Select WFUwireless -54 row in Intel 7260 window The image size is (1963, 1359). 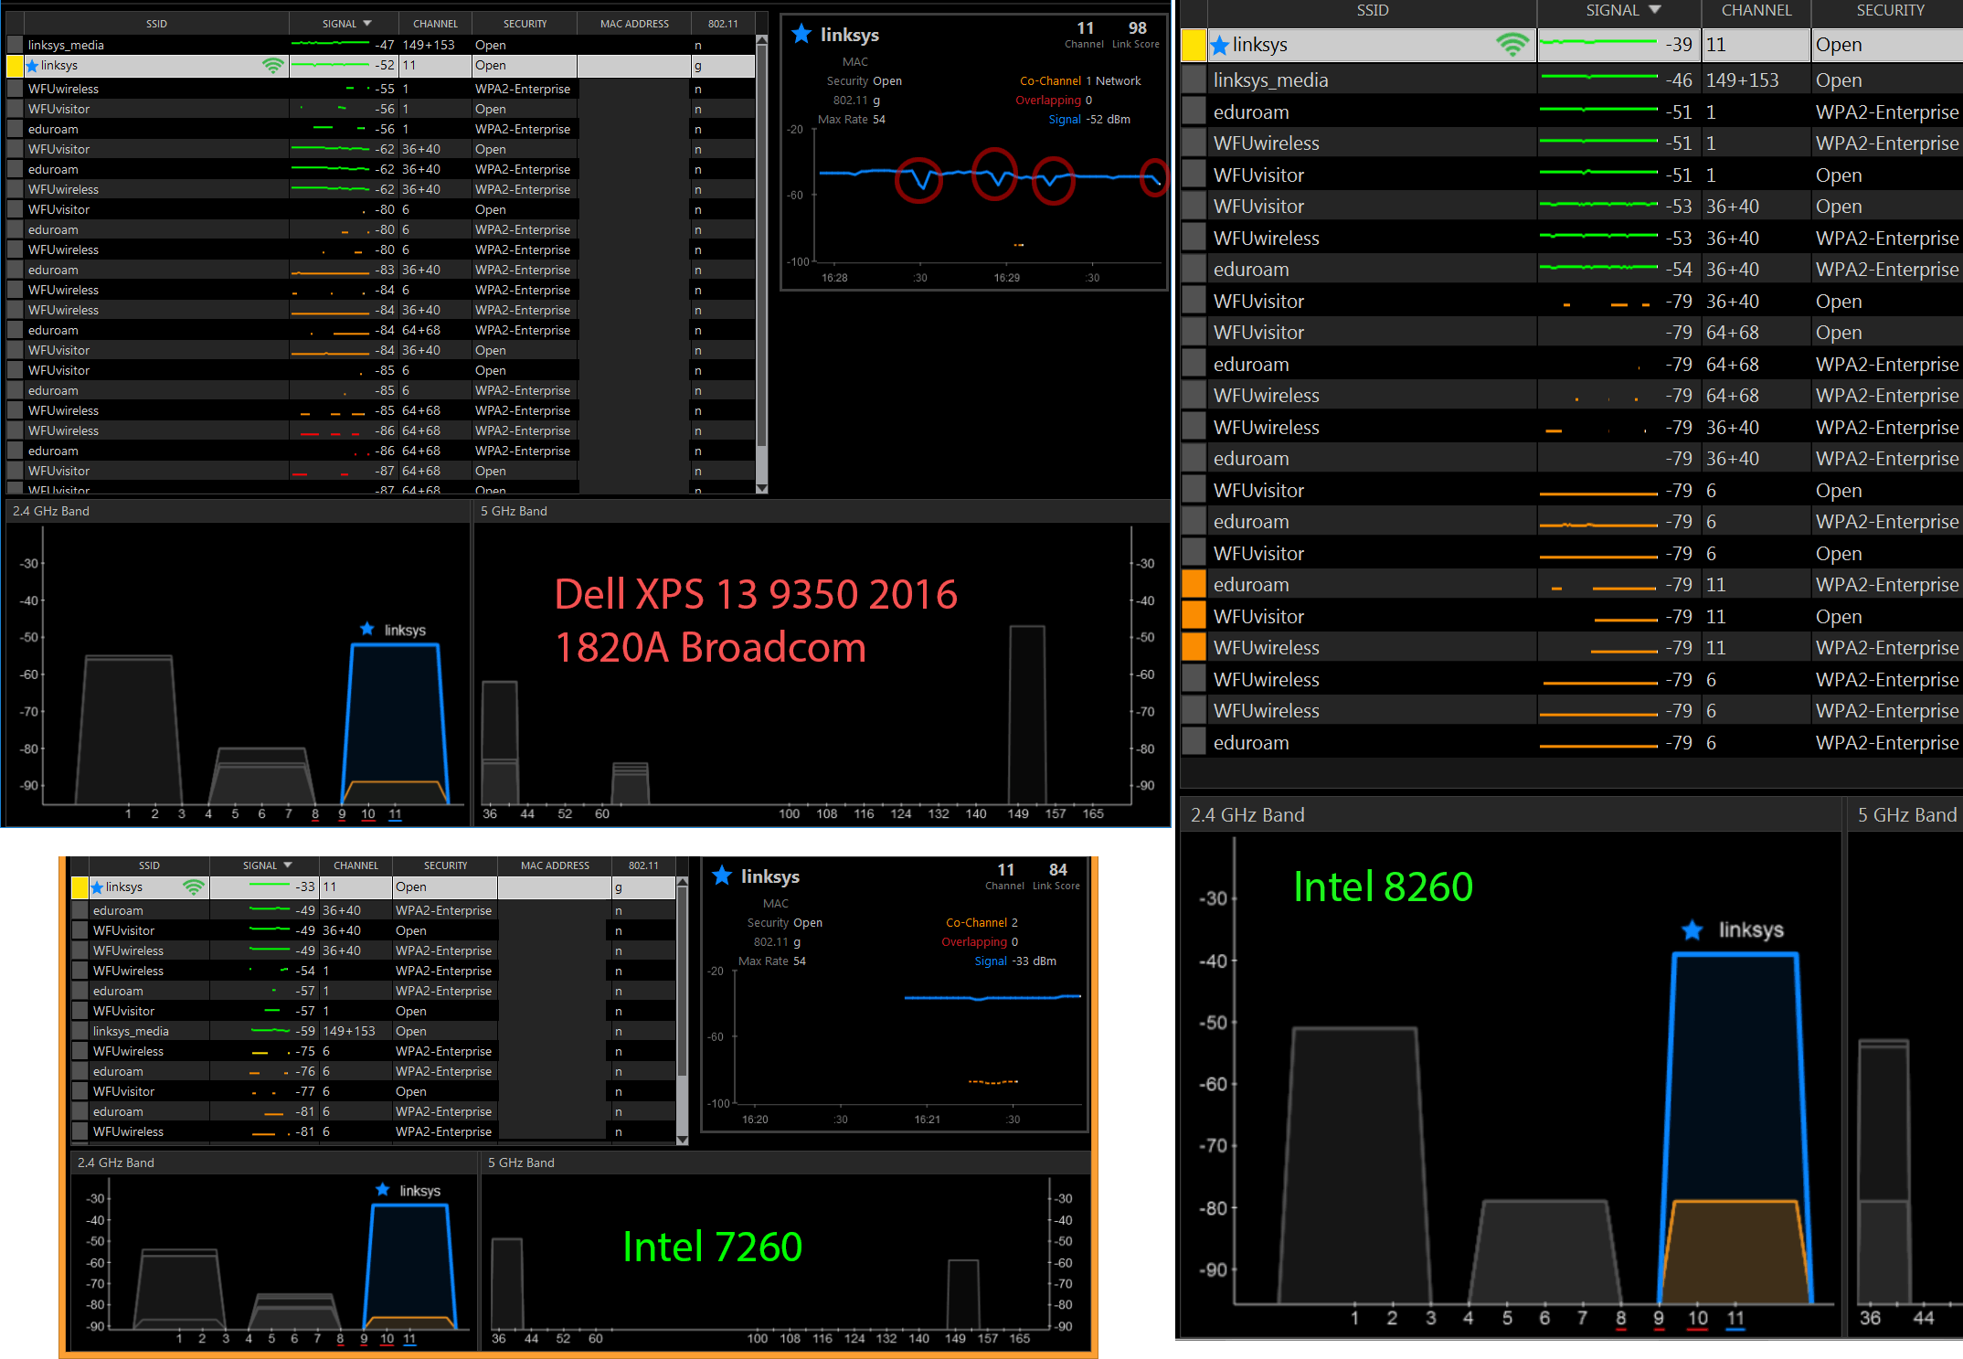click(x=374, y=971)
